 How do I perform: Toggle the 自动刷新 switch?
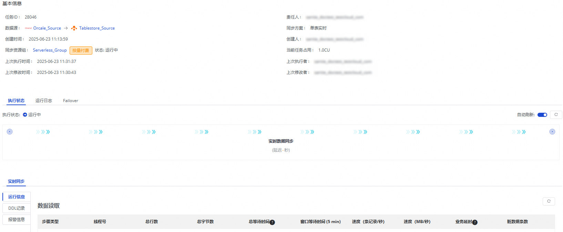click(542, 115)
